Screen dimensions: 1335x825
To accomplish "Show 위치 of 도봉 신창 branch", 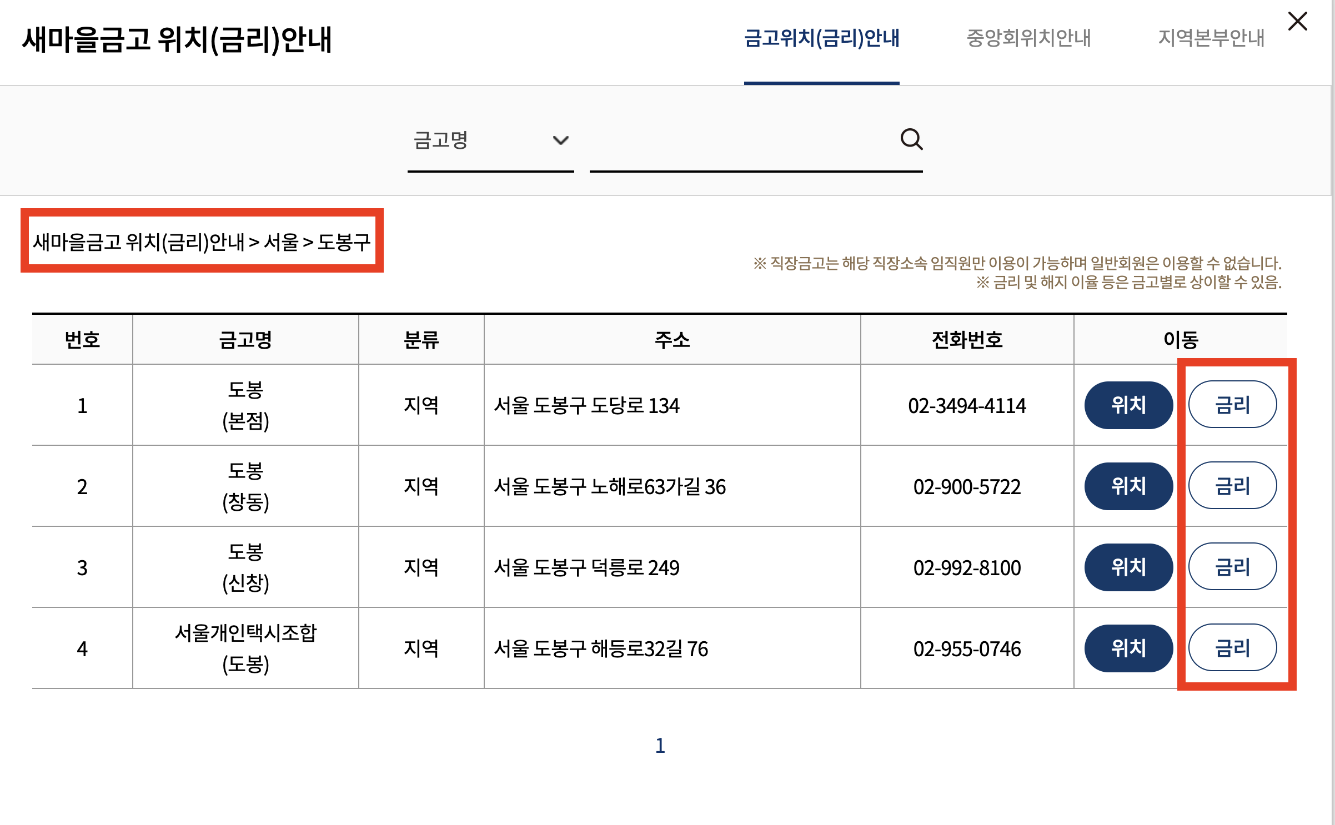I will (x=1128, y=567).
